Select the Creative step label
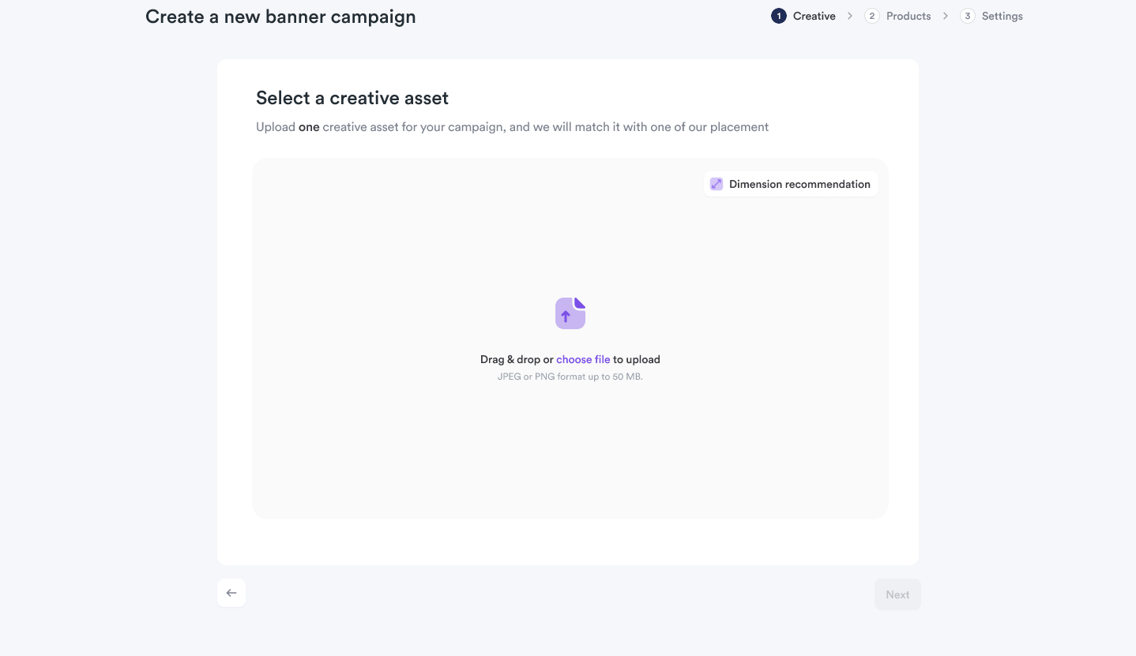 click(x=814, y=15)
